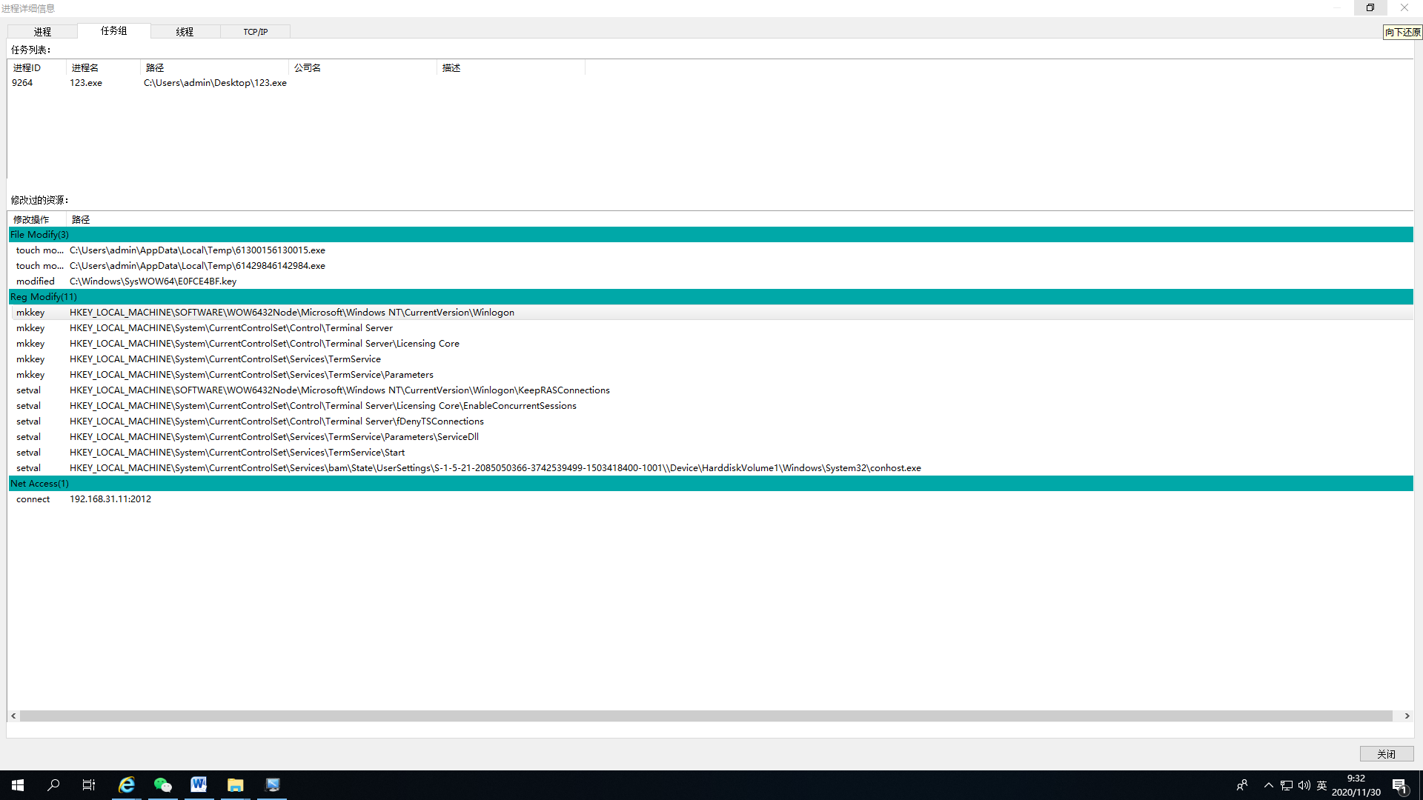Collapse the File Modify(3) group header
Screen dimensions: 1423x800
point(40,235)
